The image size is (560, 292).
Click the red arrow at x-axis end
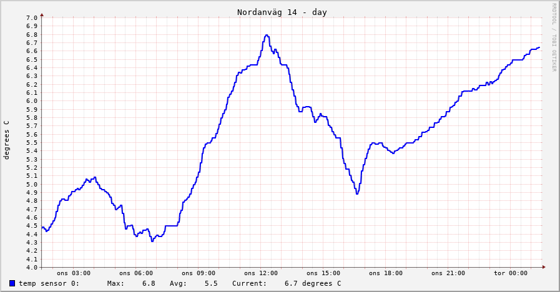click(543, 267)
